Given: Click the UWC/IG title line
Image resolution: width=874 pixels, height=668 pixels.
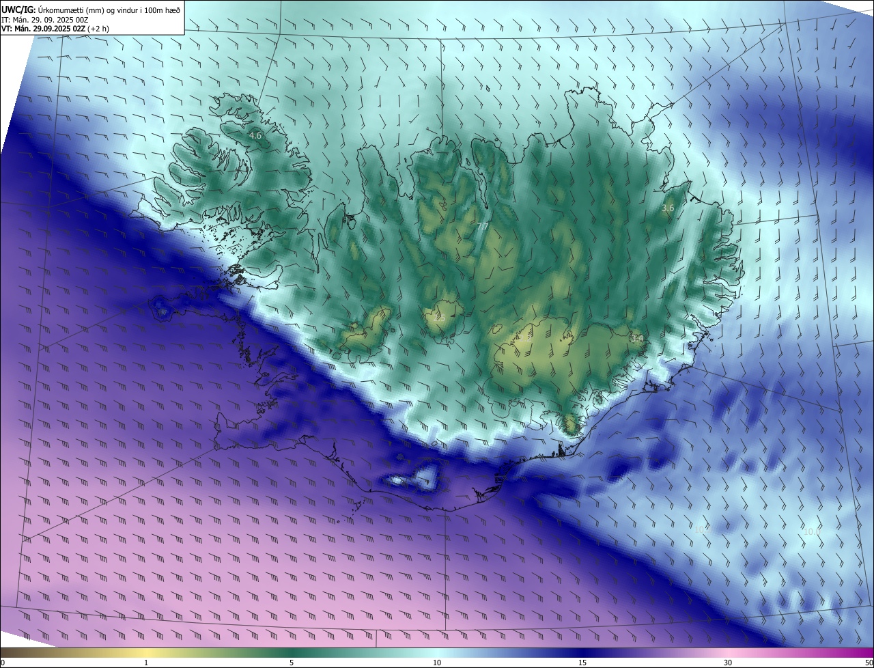Looking at the screenshot, I should click(x=91, y=10).
